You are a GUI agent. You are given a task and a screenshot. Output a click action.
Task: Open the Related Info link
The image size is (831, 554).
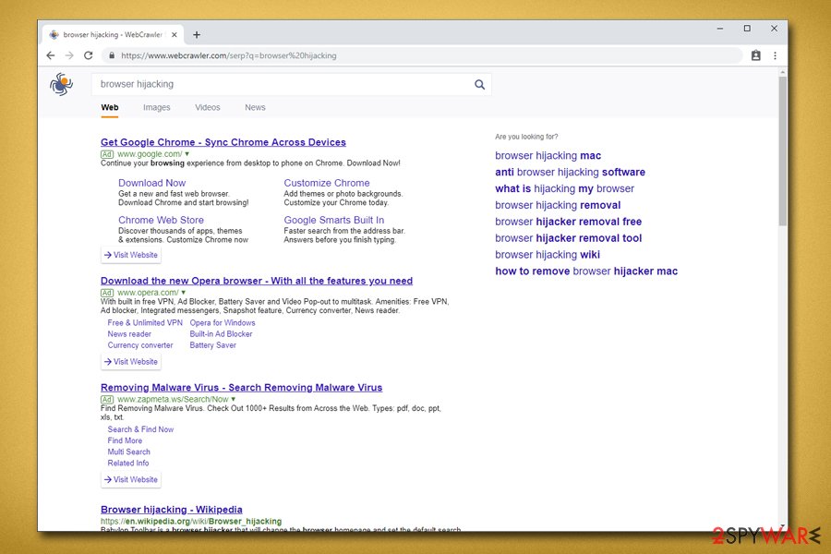tap(128, 463)
